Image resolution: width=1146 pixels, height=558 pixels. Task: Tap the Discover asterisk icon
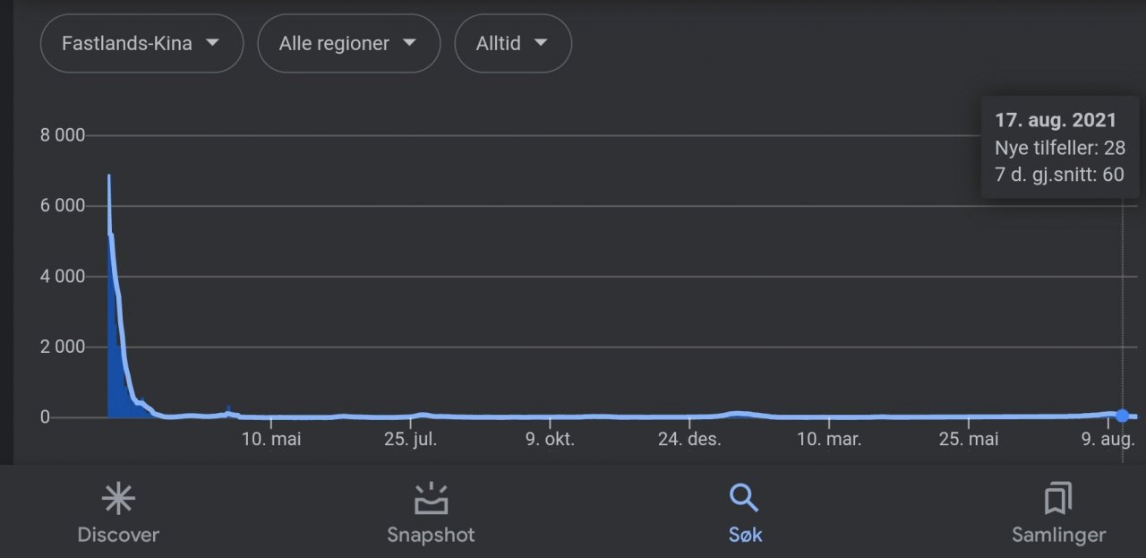tap(118, 499)
